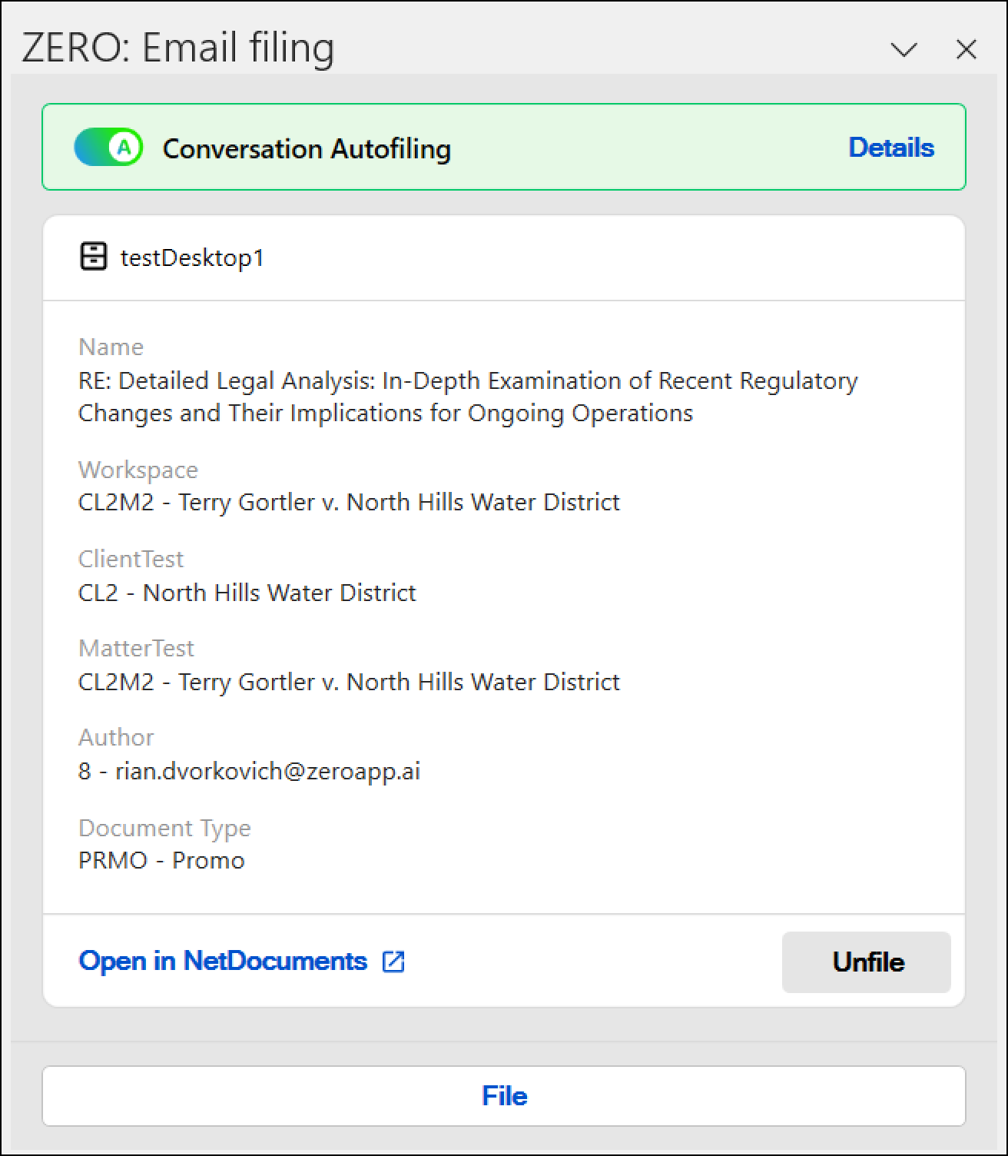The width and height of the screenshot is (1008, 1156).
Task: Click the cabinet icon beside testDesktop1
Action: pyautogui.click(x=94, y=257)
